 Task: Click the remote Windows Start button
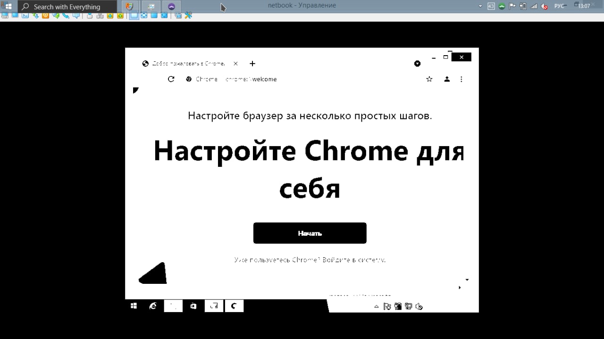(x=134, y=306)
